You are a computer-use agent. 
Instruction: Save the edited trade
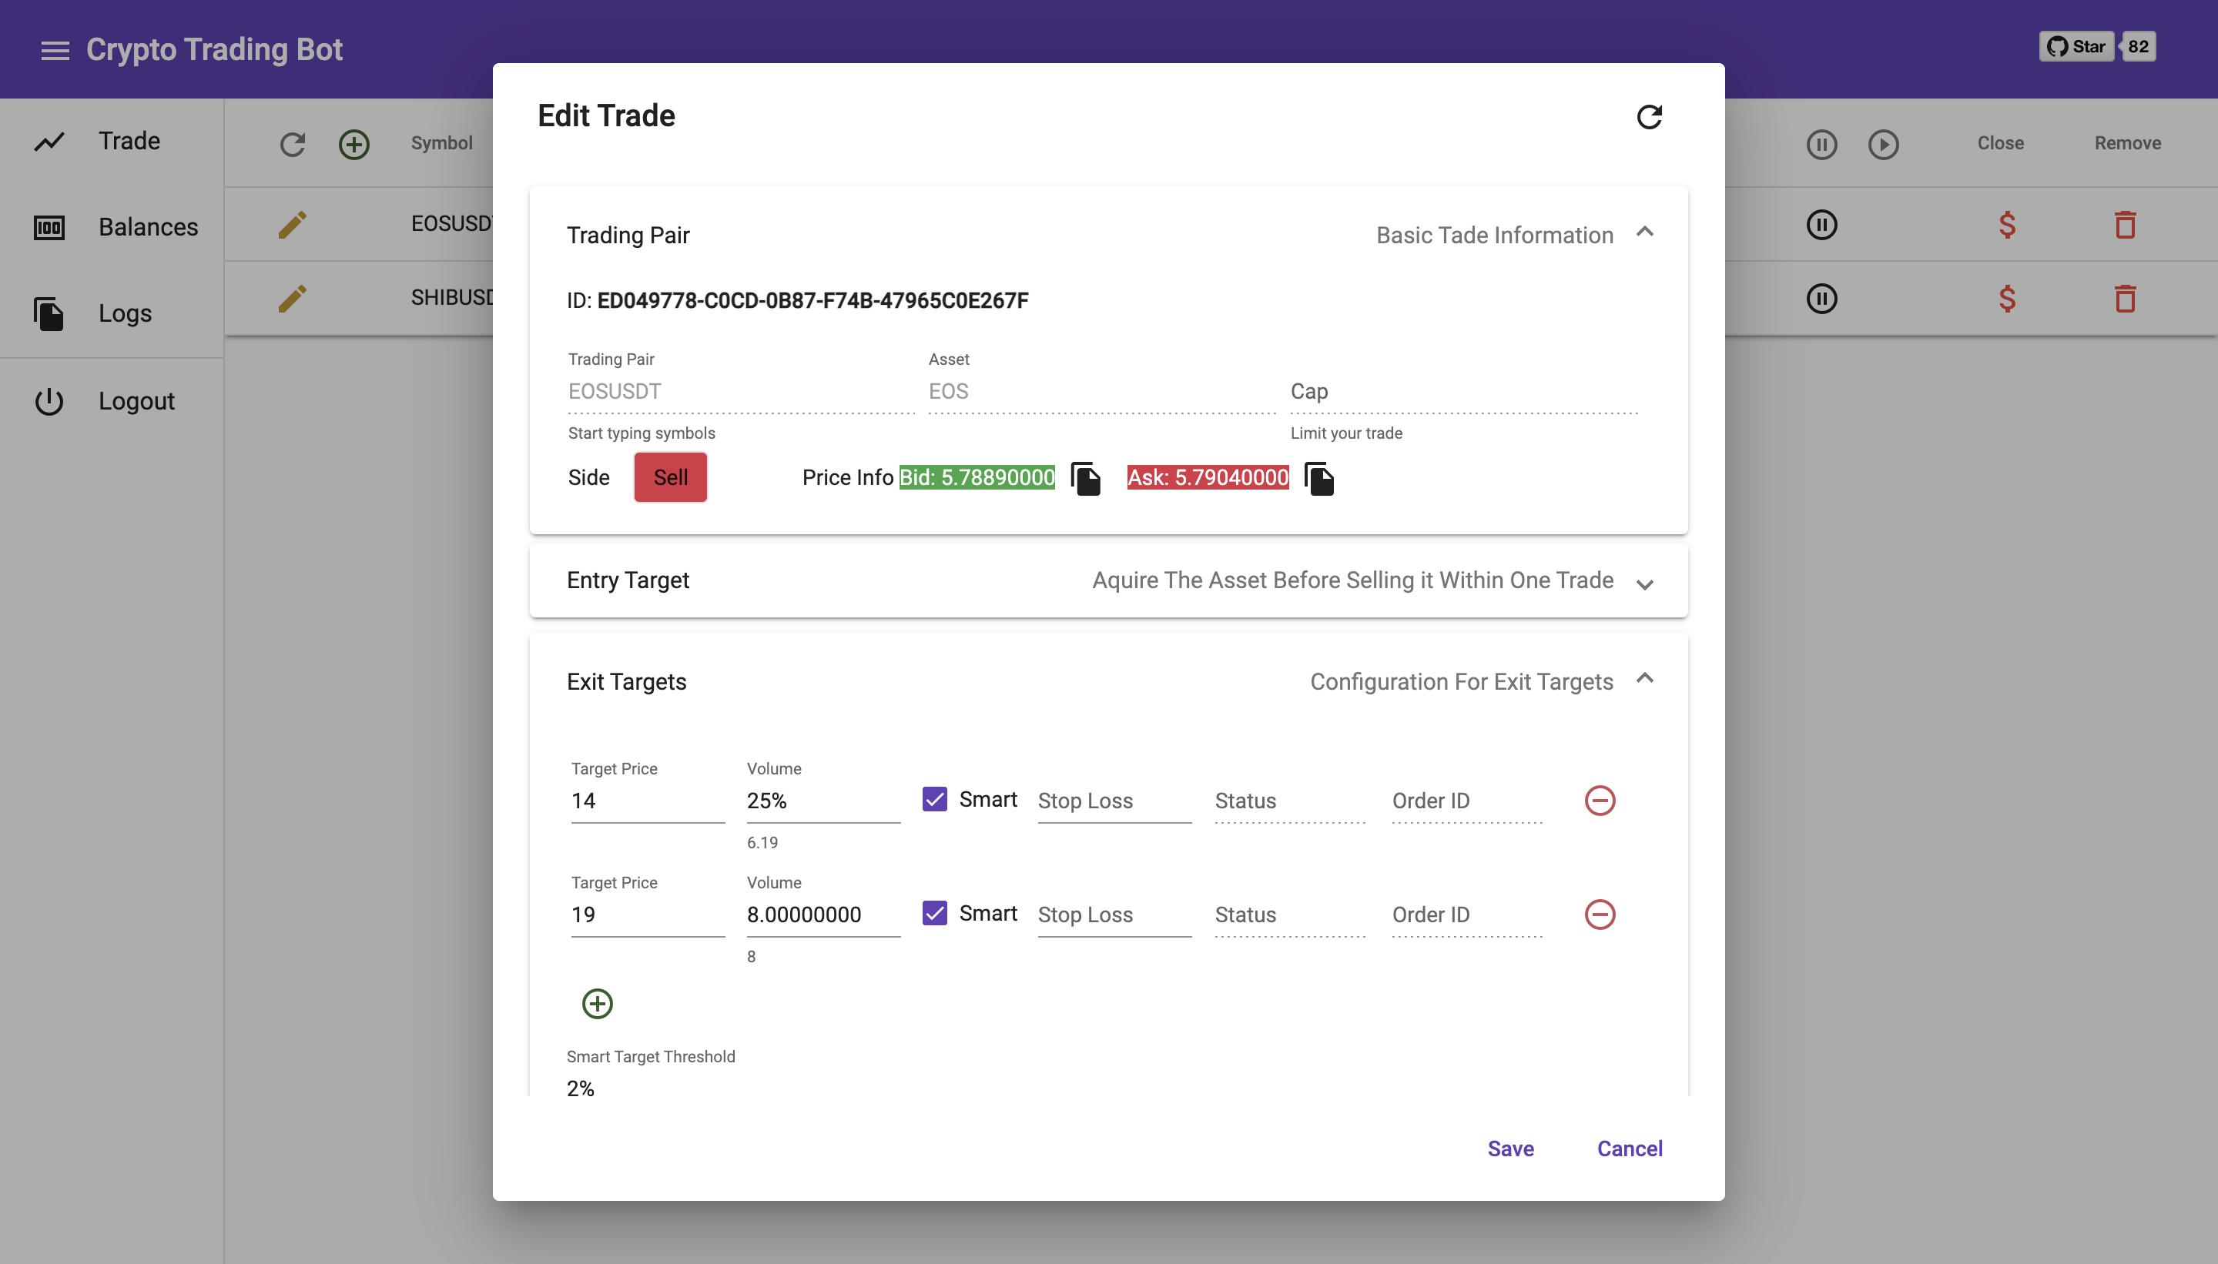coord(1510,1148)
